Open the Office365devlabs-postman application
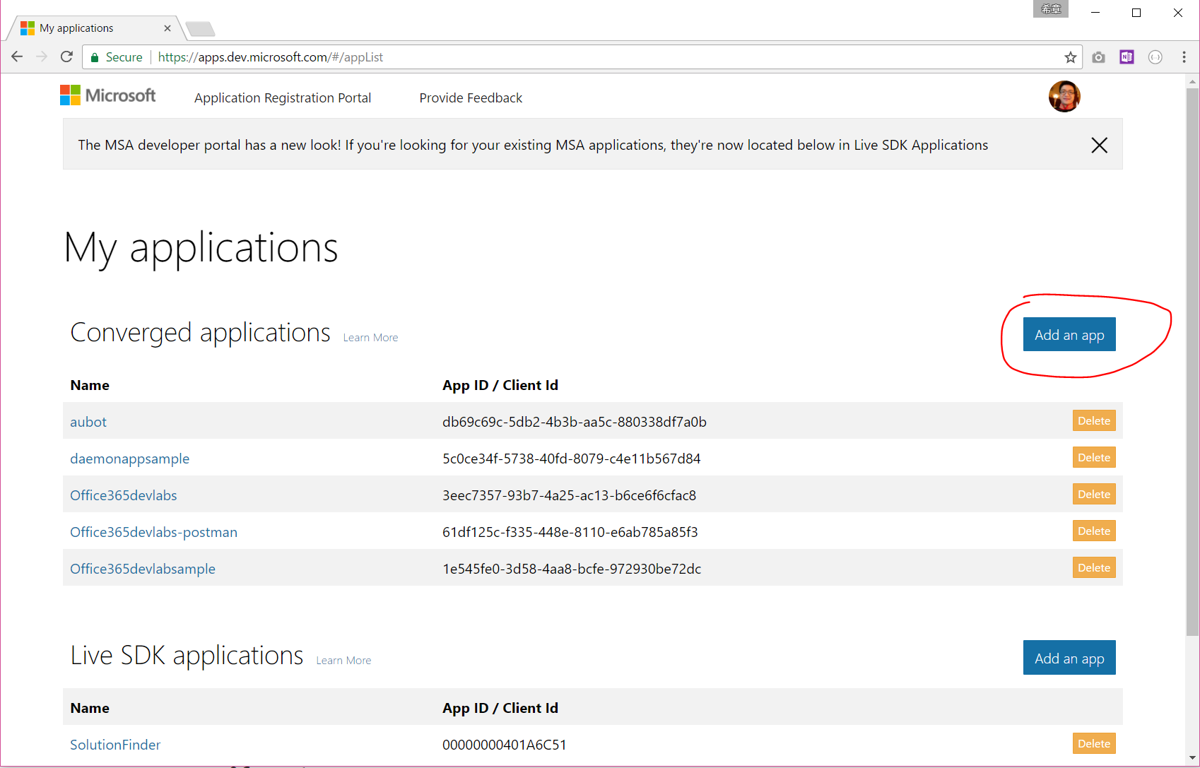 (x=153, y=532)
